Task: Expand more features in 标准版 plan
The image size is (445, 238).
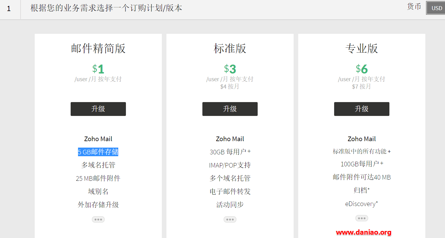Action: coord(230,219)
